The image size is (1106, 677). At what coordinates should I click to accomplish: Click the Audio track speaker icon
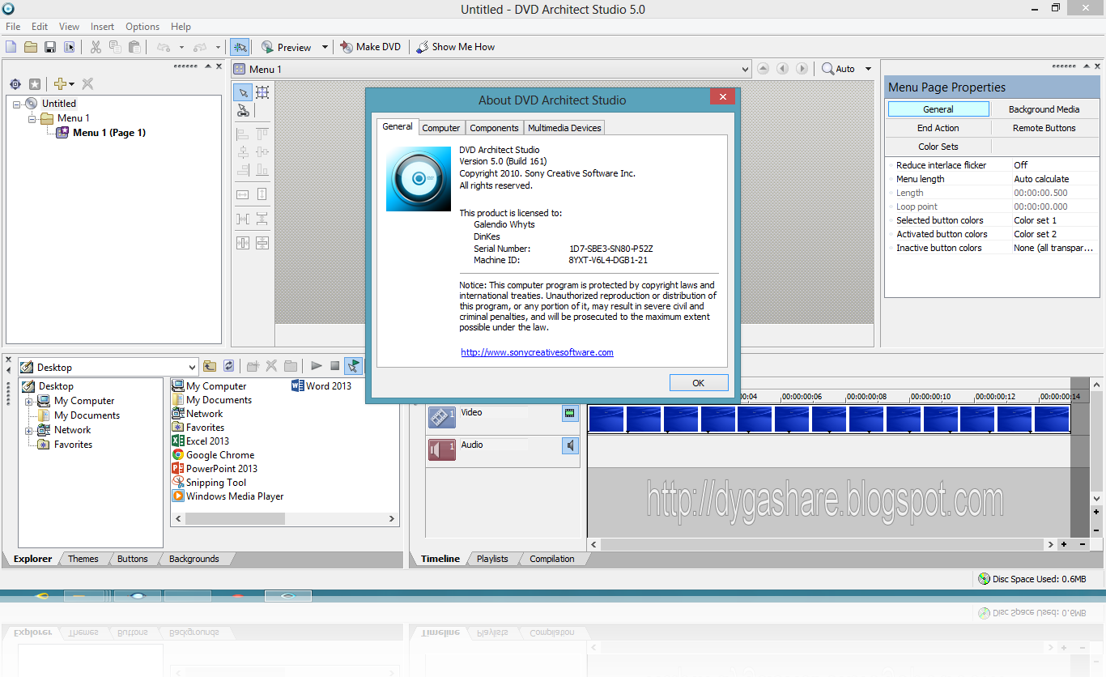[x=442, y=449]
